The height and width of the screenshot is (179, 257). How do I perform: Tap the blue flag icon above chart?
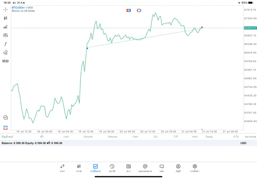128,10
